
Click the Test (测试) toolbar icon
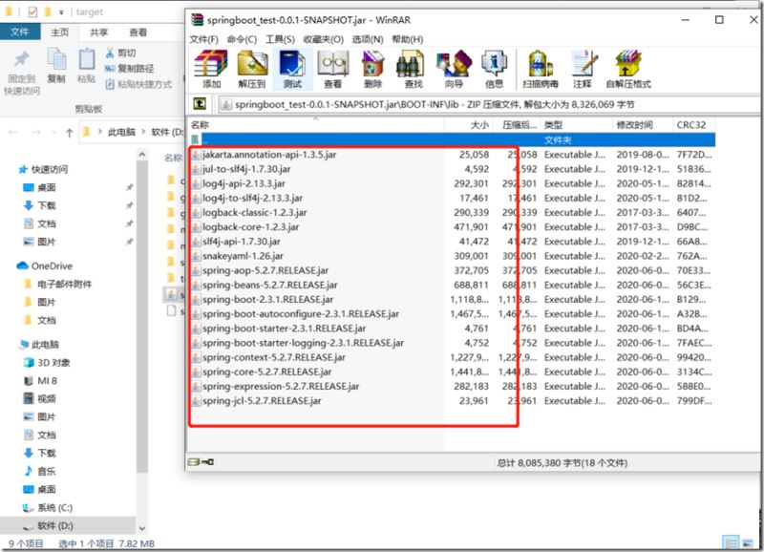[x=292, y=69]
